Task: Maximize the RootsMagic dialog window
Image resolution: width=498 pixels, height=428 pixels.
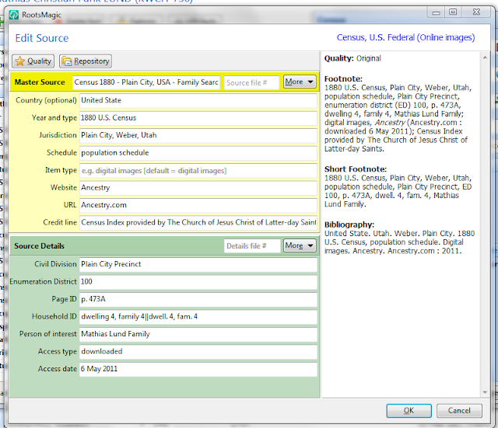Action: [453, 12]
